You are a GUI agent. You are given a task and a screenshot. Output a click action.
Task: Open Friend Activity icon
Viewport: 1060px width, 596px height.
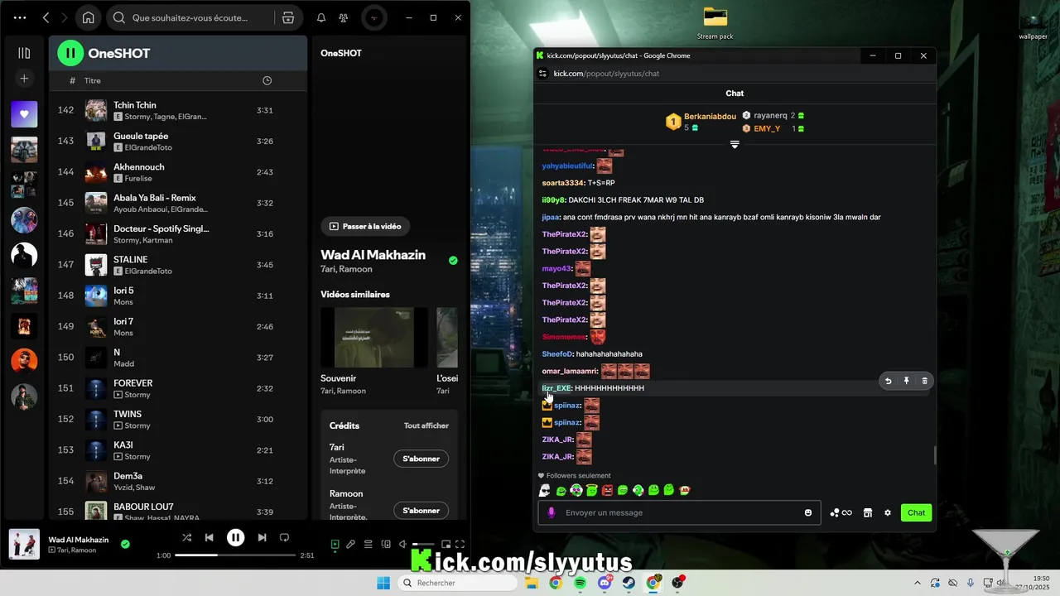344,17
